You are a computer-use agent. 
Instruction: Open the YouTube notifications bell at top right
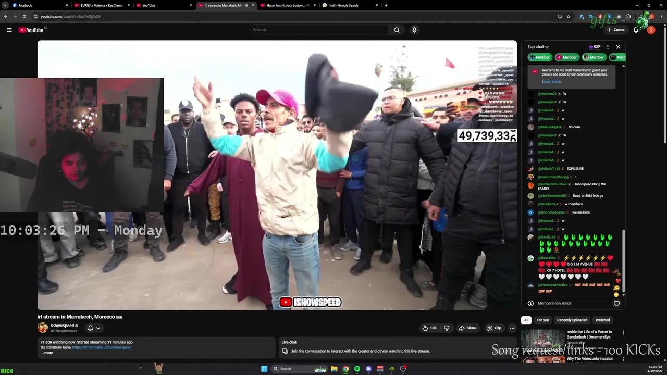636,30
